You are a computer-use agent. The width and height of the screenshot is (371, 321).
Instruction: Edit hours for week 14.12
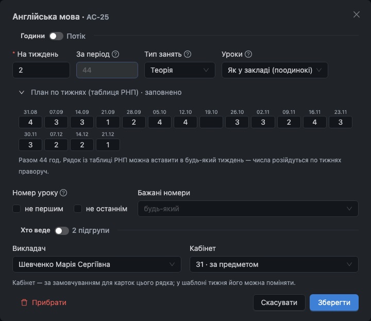click(x=82, y=145)
